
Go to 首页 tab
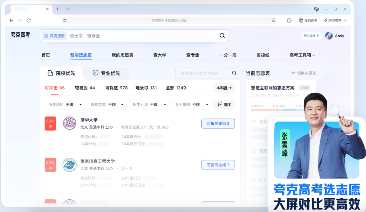[46, 55]
